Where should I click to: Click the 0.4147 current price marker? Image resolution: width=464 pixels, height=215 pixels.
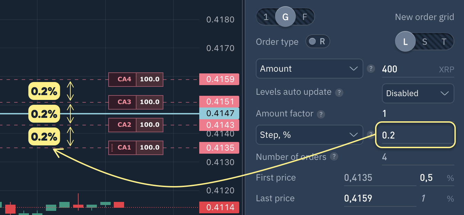[219, 113]
